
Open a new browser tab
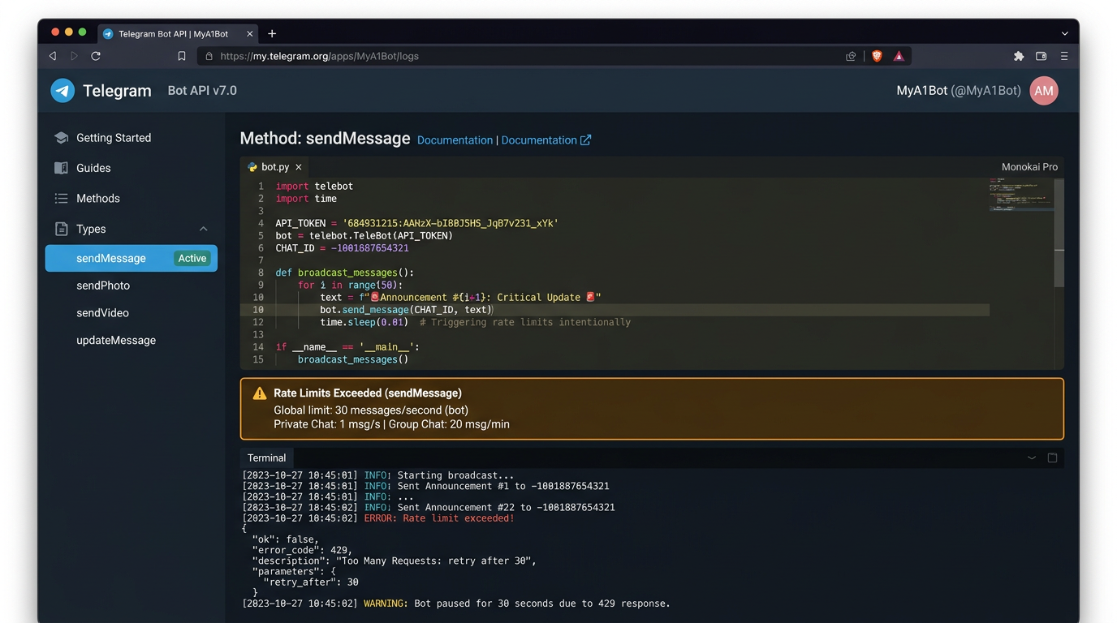(272, 33)
